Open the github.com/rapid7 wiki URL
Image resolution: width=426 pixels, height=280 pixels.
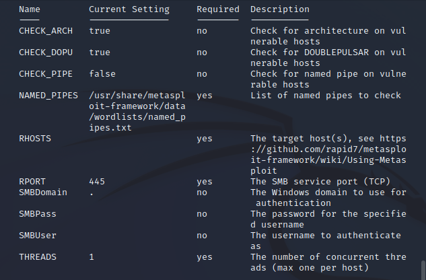pos(328,149)
